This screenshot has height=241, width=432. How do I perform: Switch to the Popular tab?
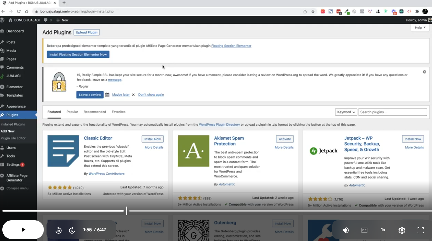point(72,112)
